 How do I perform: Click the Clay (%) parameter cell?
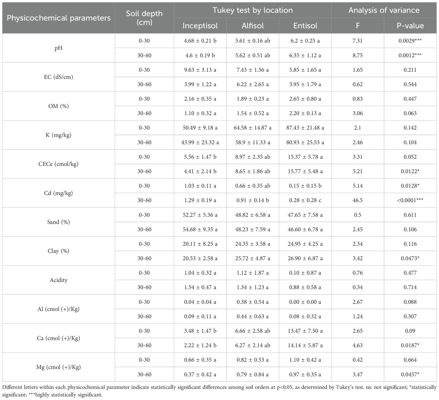click(59, 251)
